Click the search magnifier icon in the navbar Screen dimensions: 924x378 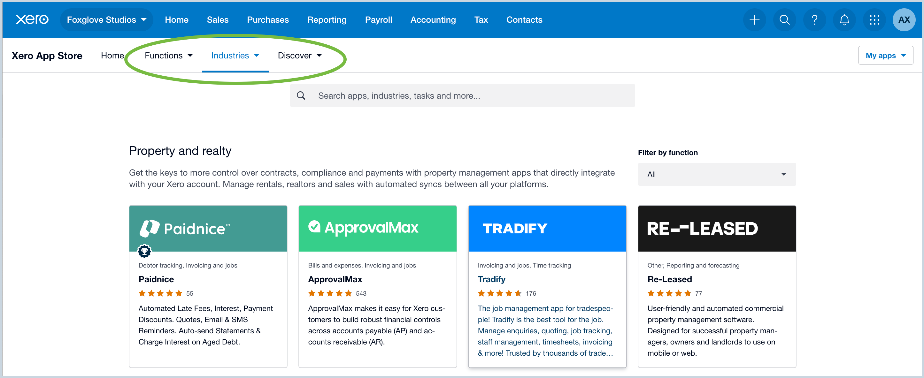tap(784, 20)
